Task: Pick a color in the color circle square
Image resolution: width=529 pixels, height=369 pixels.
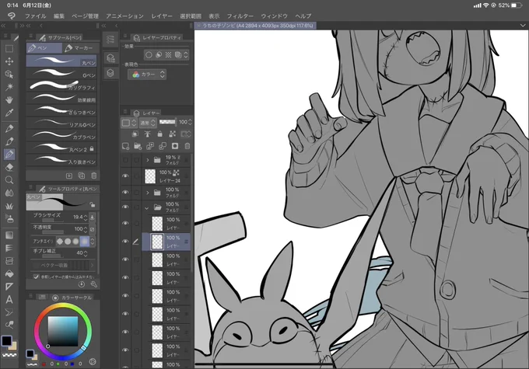Action: point(63,331)
